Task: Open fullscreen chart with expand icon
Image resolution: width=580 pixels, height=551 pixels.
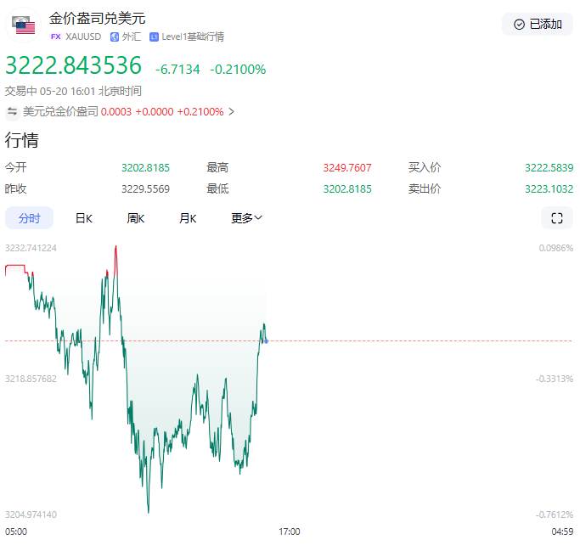Action: click(557, 218)
